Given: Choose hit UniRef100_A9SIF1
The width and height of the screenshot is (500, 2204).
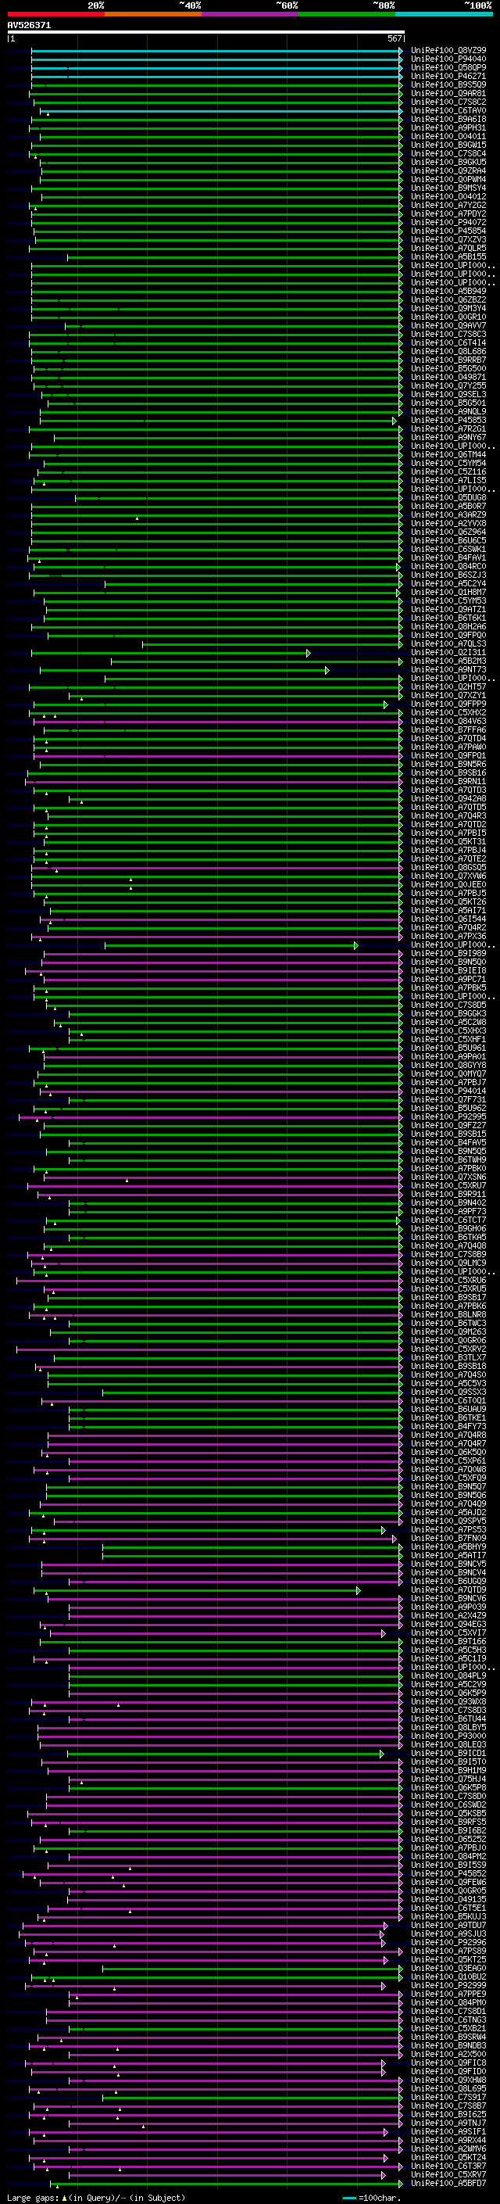Looking at the screenshot, I should 448,2131.
